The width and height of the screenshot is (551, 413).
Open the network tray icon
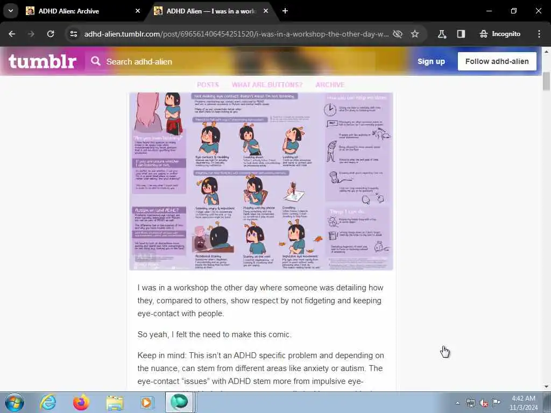tap(470, 403)
